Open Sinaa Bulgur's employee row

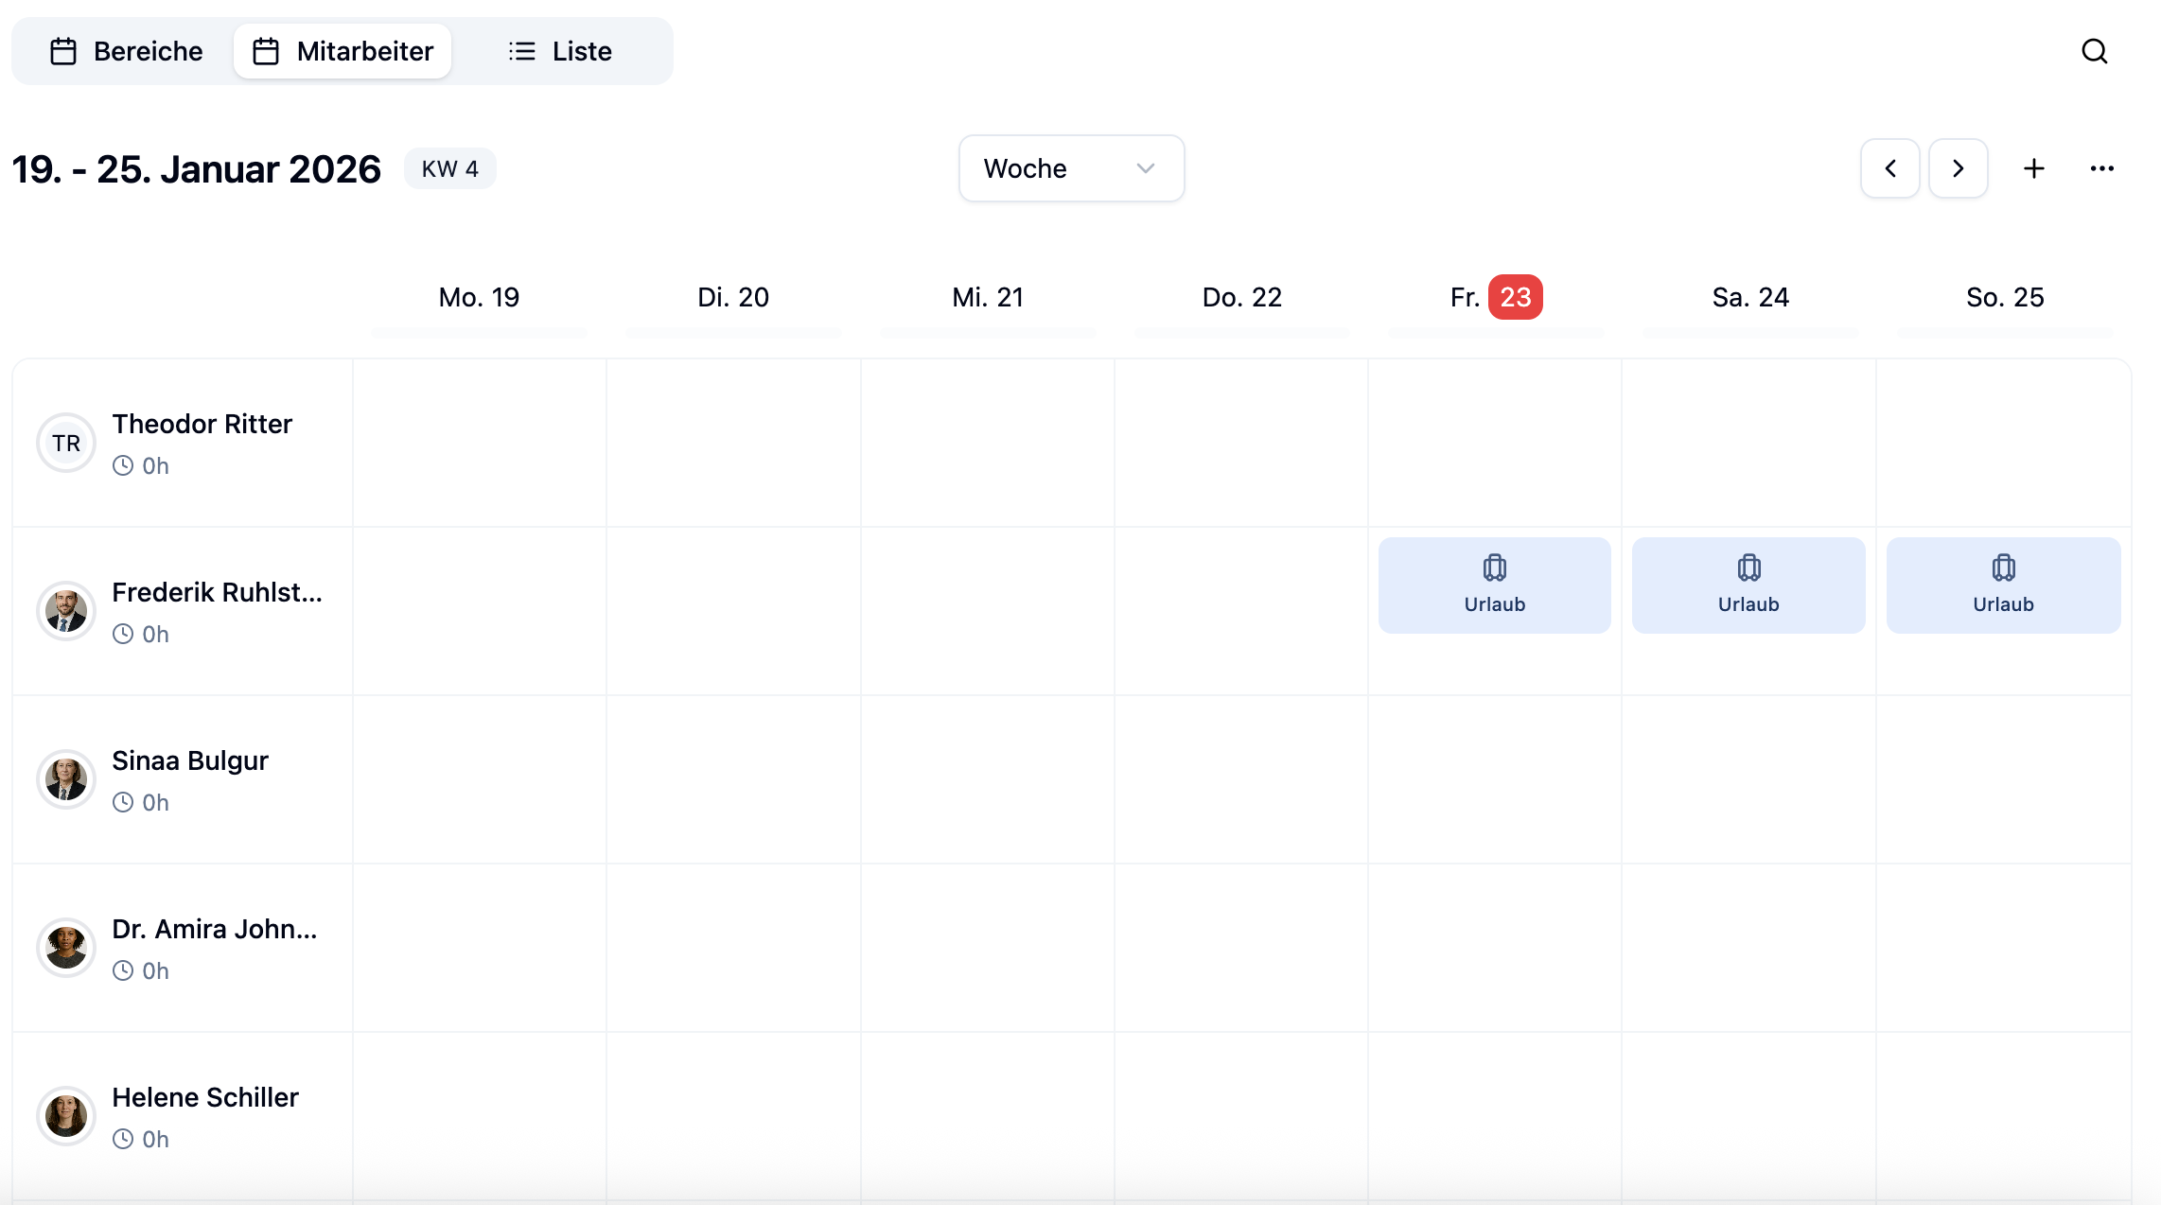click(x=190, y=760)
